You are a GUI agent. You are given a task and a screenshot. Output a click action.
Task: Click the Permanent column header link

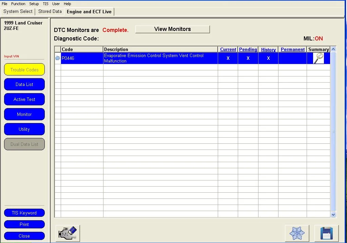click(x=293, y=49)
